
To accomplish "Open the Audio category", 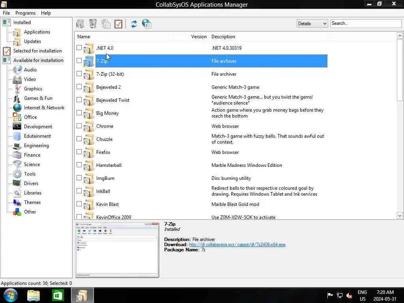I will click(x=30, y=69).
